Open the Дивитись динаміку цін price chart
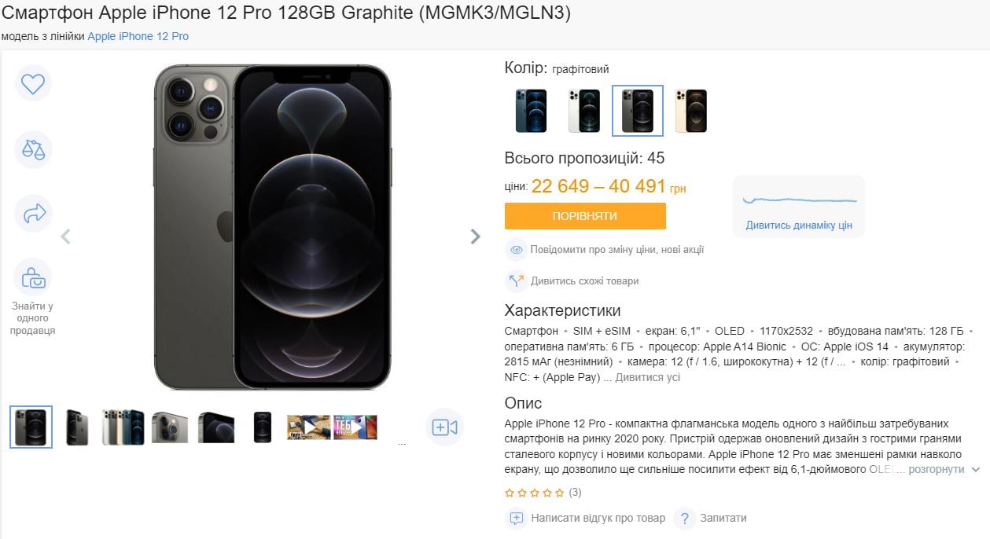Image resolution: width=990 pixels, height=539 pixels. point(799,225)
